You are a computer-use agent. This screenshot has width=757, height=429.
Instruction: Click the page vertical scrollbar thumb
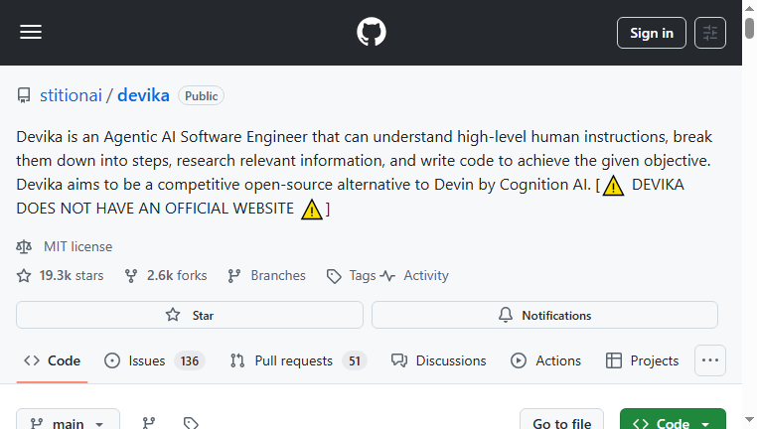tap(749, 28)
